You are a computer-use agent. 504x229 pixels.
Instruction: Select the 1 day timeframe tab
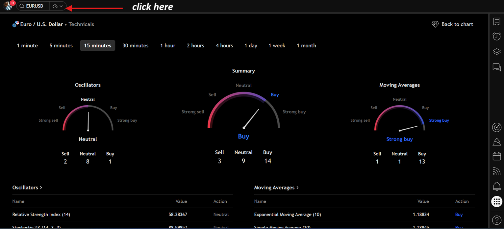pos(251,46)
